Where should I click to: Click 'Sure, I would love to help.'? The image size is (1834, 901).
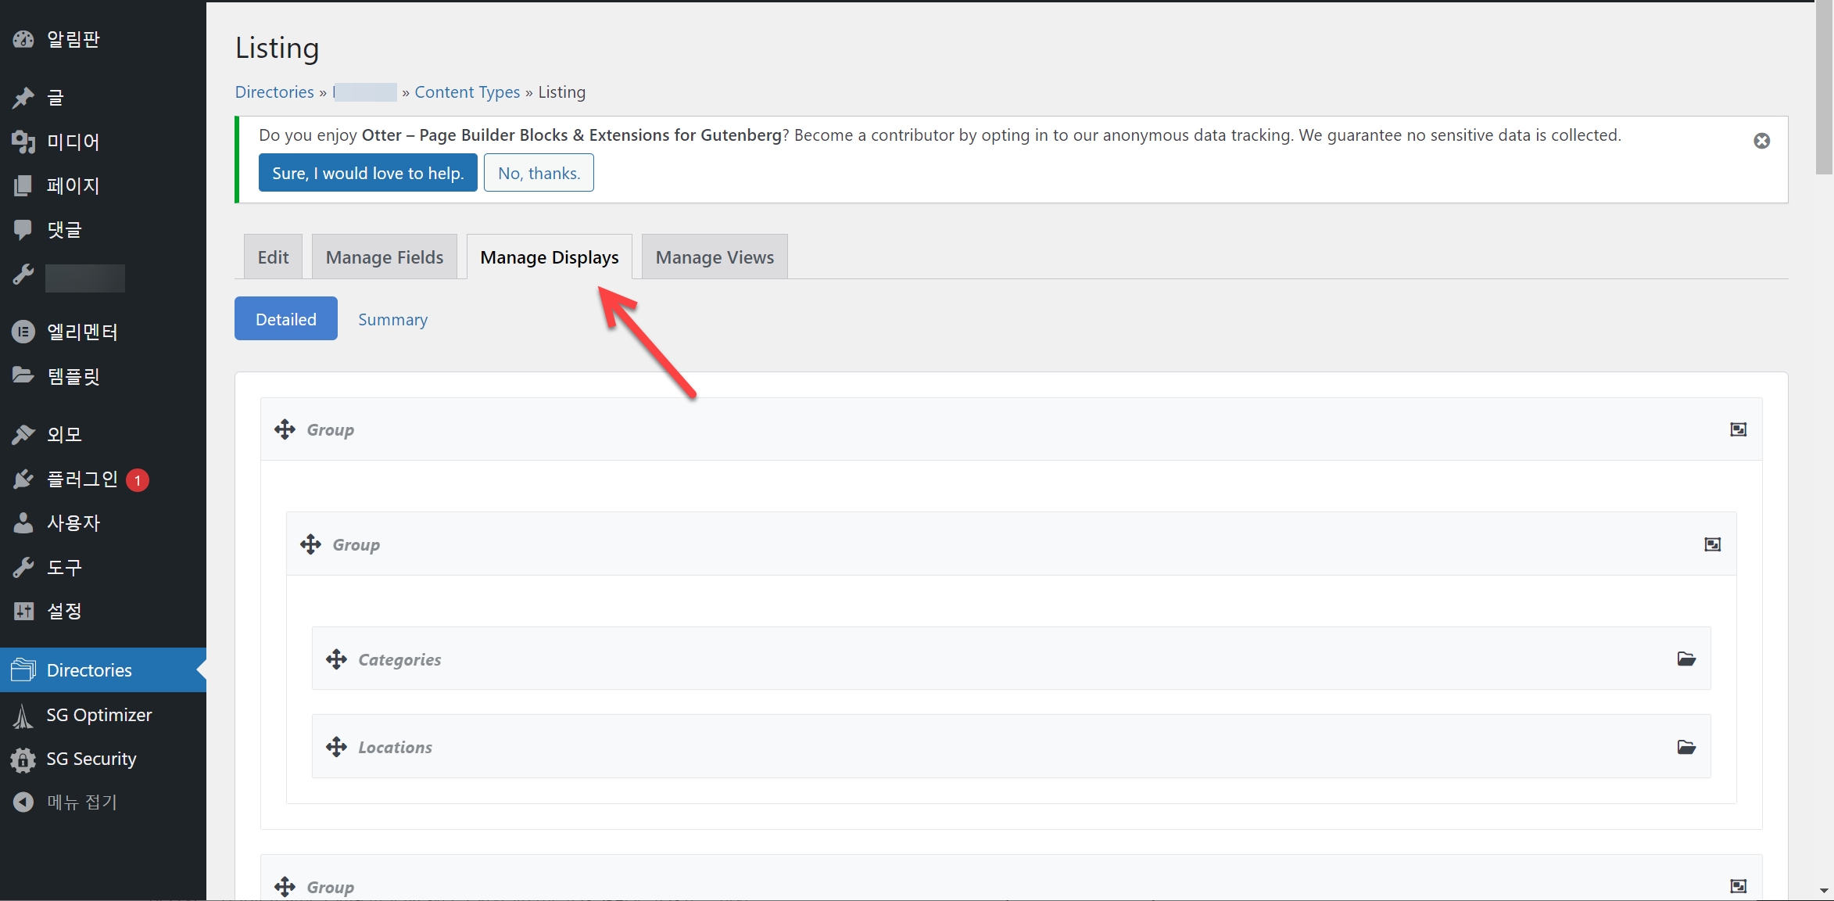click(367, 173)
